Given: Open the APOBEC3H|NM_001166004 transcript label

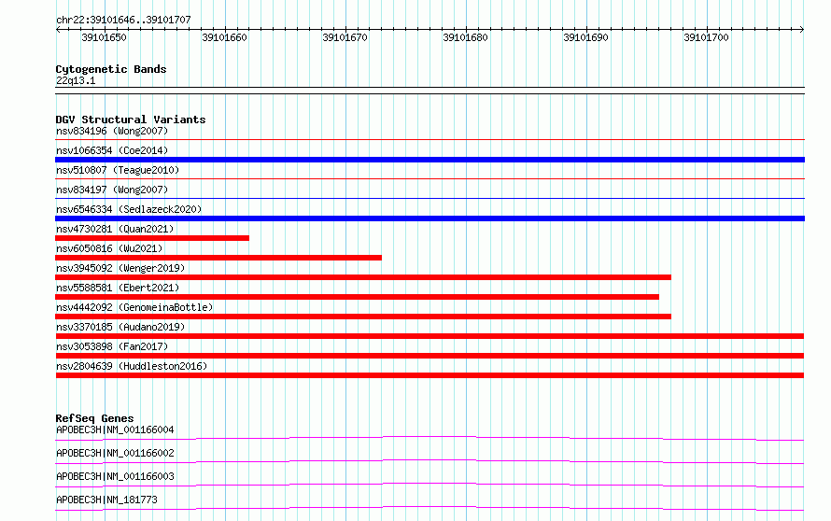Looking at the screenshot, I should [x=115, y=429].
